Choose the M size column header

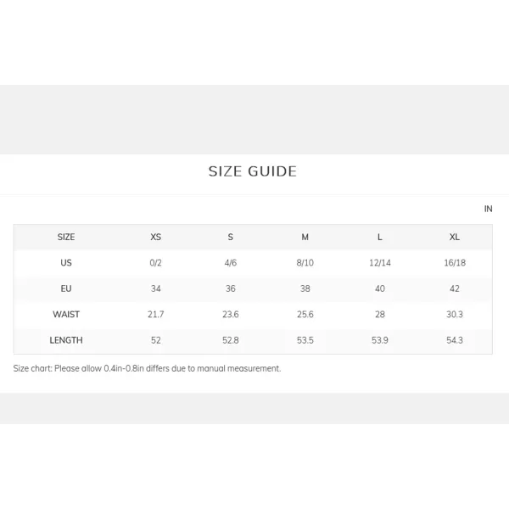(x=305, y=237)
